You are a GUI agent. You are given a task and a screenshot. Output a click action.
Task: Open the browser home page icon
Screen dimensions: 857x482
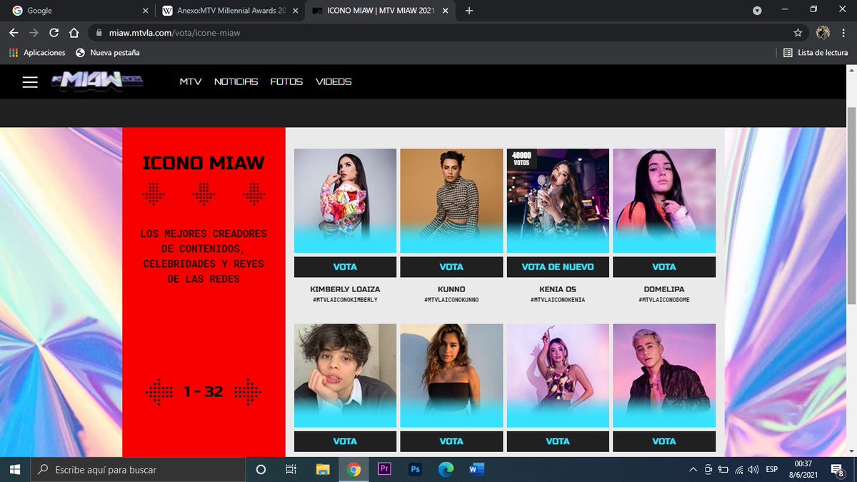click(74, 33)
